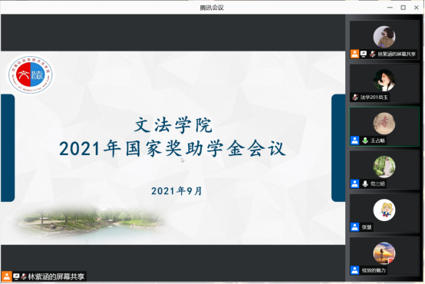The width and height of the screenshot is (425, 284).
Task: Click the blue person icon on 王占魁's tile
Action: click(x=354, y=140)
